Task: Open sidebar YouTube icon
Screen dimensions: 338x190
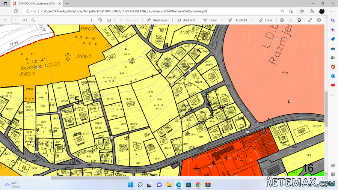Action: pos(333,85)
